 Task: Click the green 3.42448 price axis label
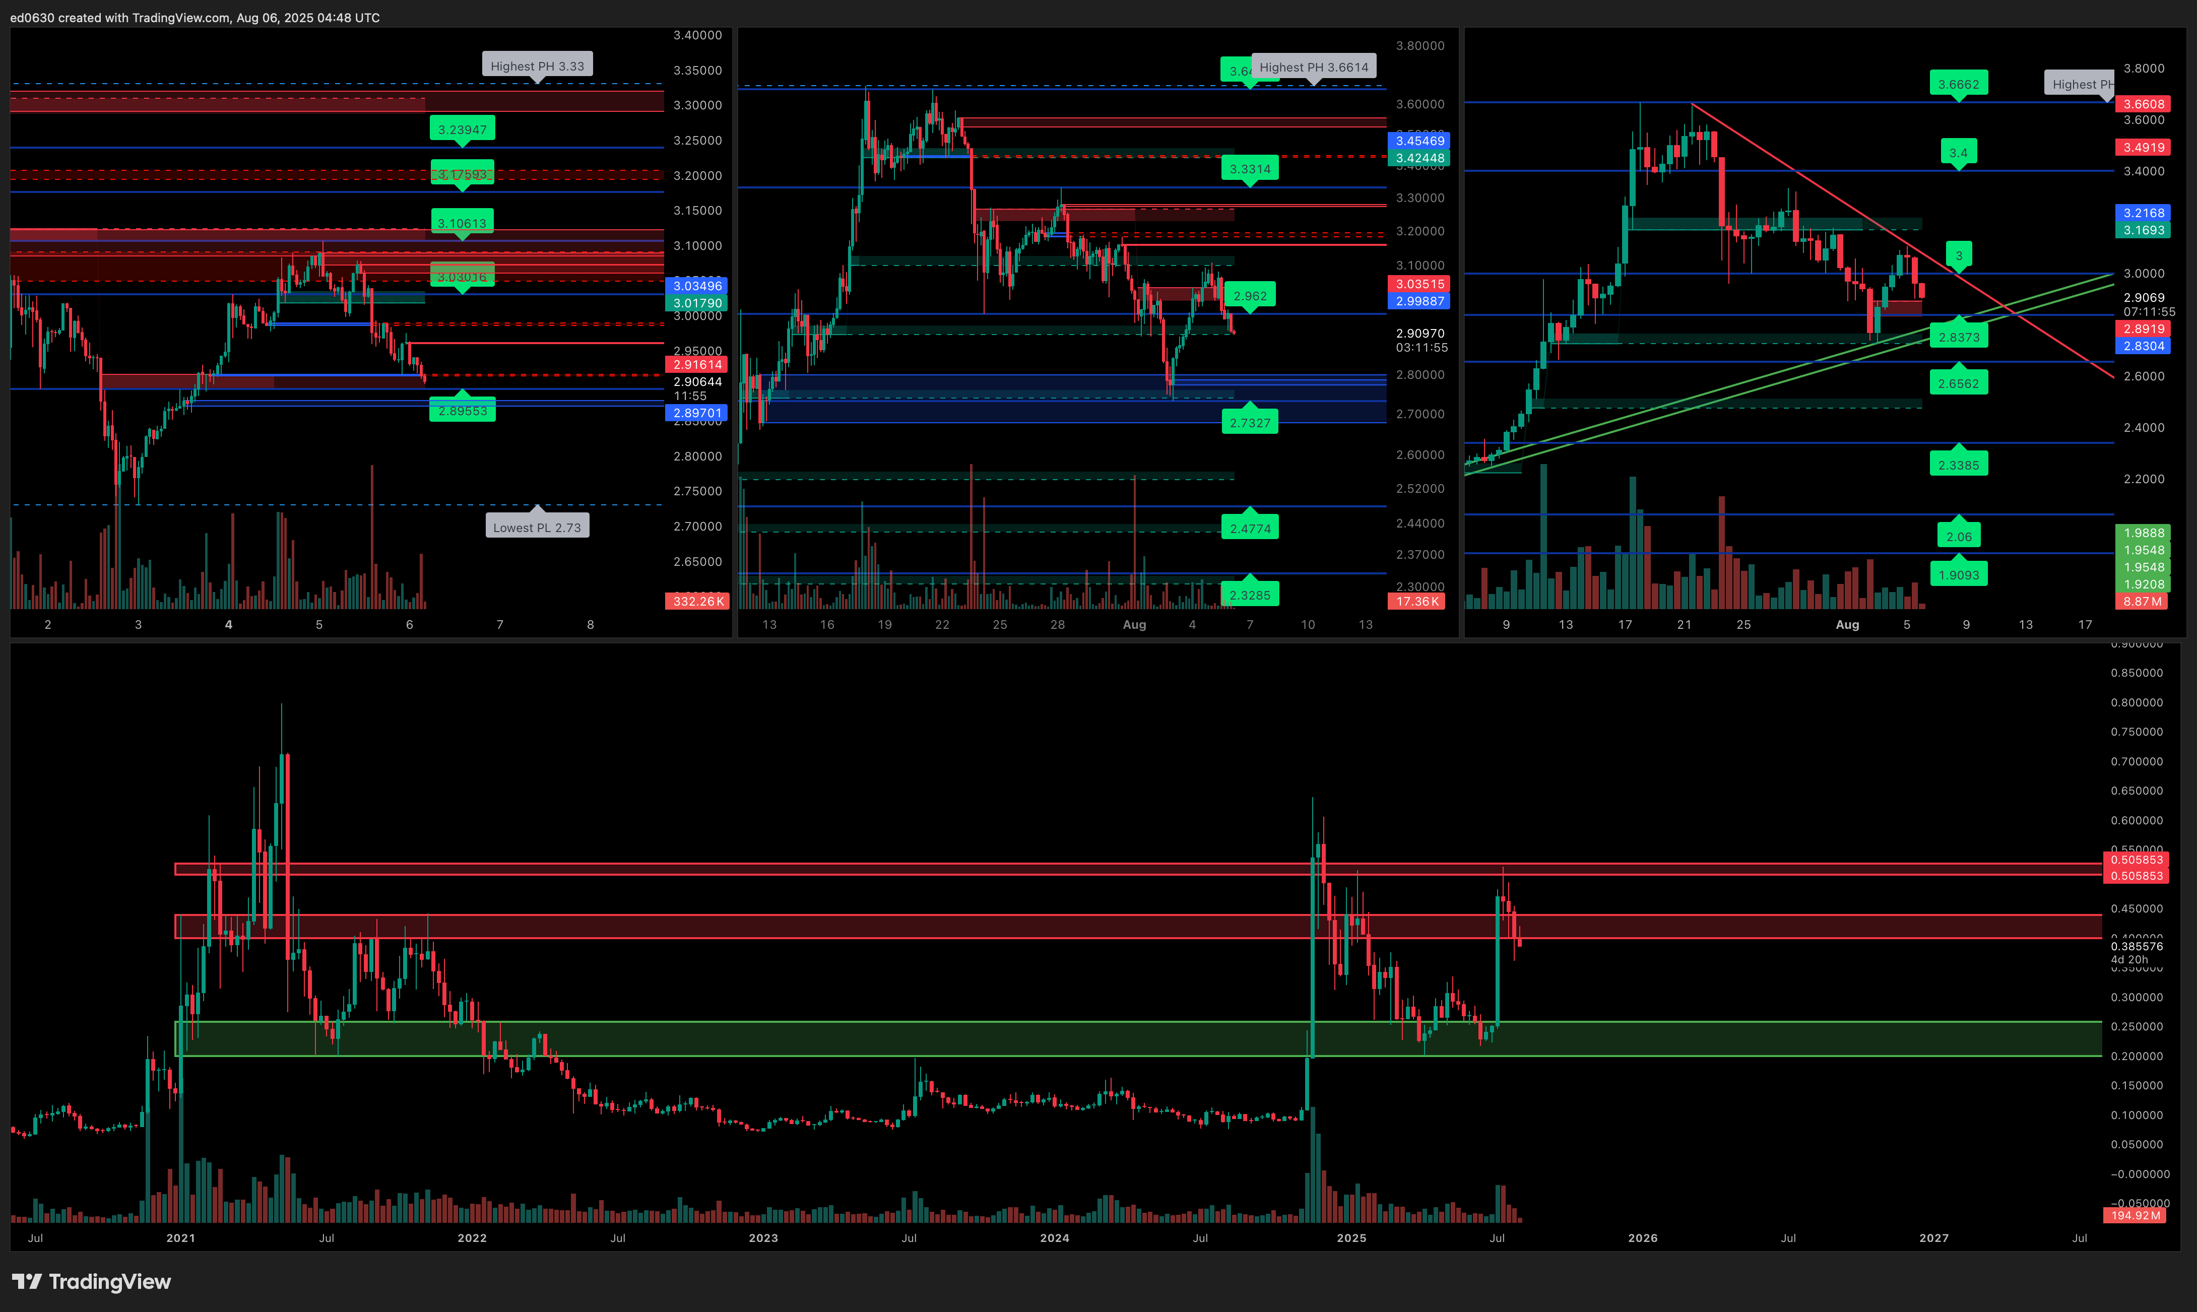click(1419, 158)
